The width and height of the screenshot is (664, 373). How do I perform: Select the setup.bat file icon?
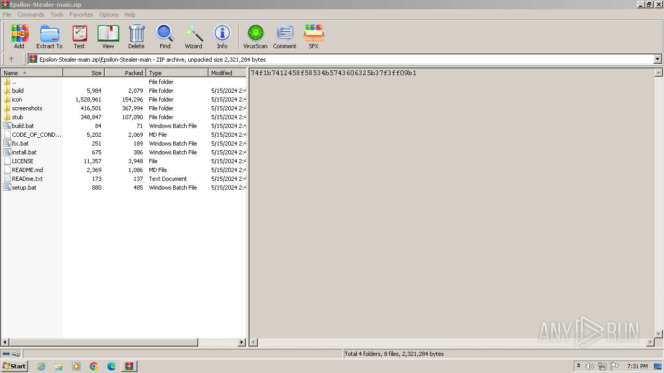pos(7,188)
